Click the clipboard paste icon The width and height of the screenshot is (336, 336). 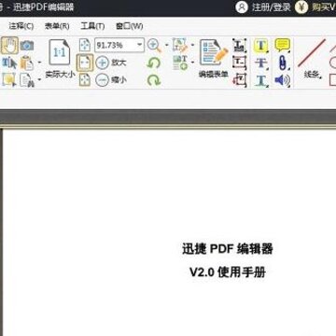tap(27, 63)
